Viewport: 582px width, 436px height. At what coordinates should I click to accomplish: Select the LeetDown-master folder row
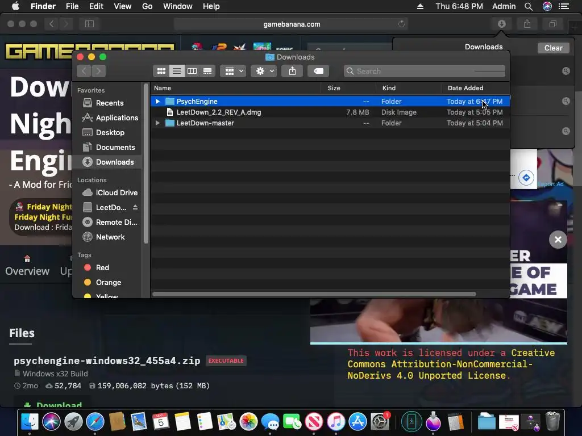coord(330,123)
